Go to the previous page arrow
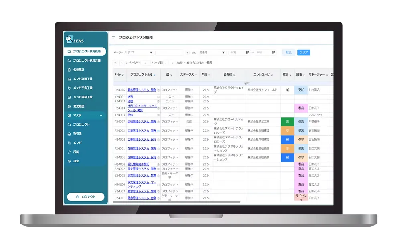Screen dimensions: 397x248 [x=122, y=63]
